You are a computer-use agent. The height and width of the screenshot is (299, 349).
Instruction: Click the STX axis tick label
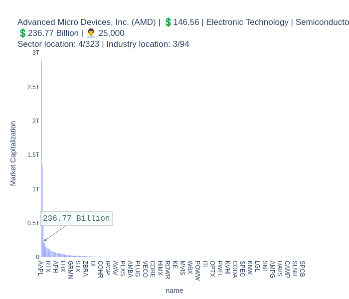[78, 267]
